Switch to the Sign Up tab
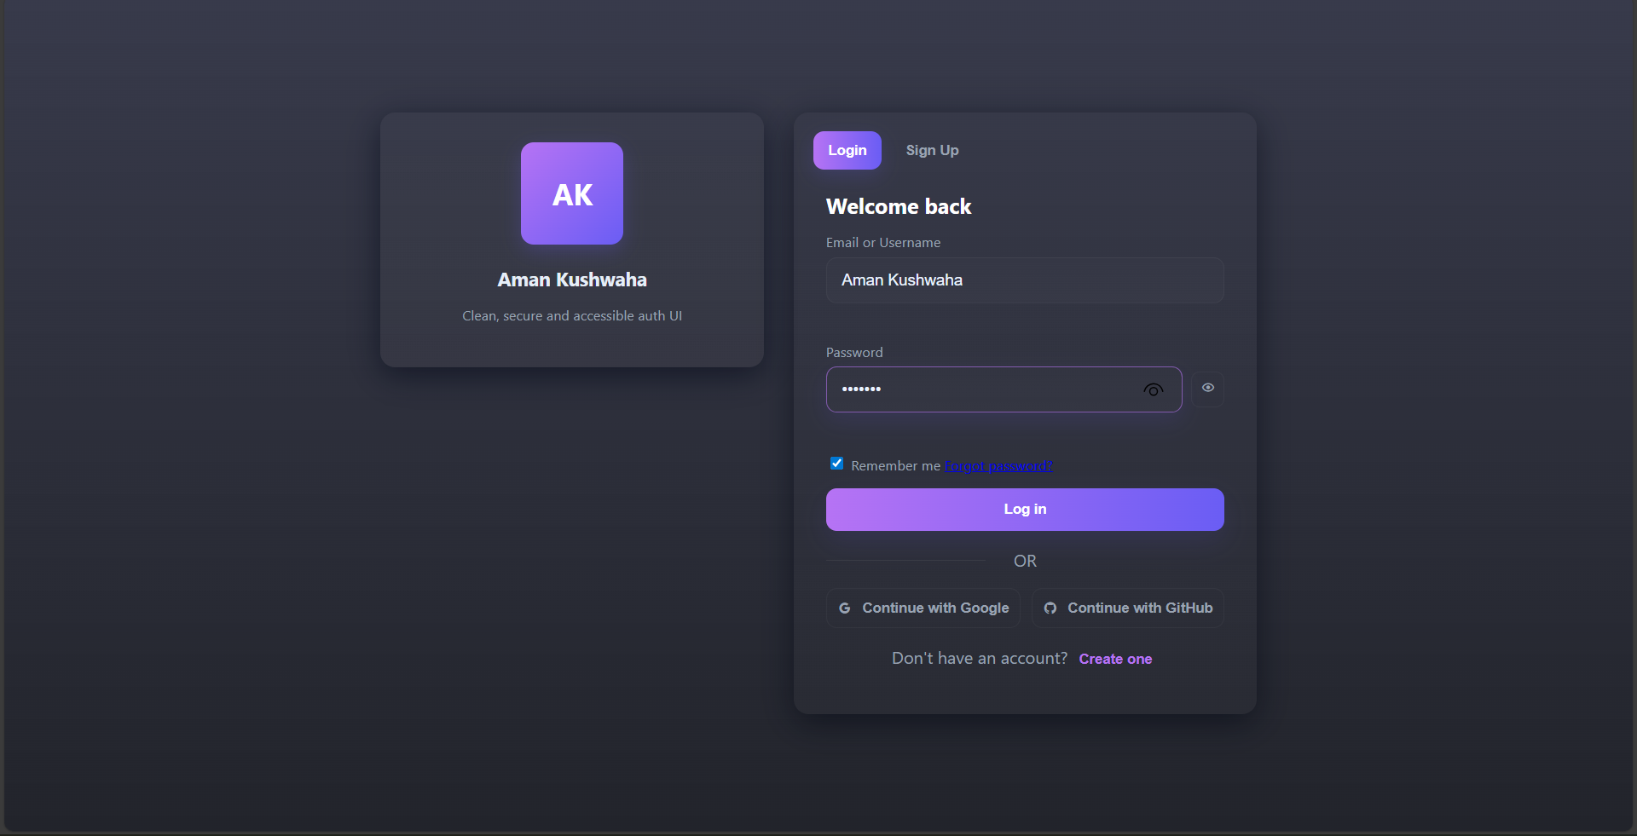 931,150
